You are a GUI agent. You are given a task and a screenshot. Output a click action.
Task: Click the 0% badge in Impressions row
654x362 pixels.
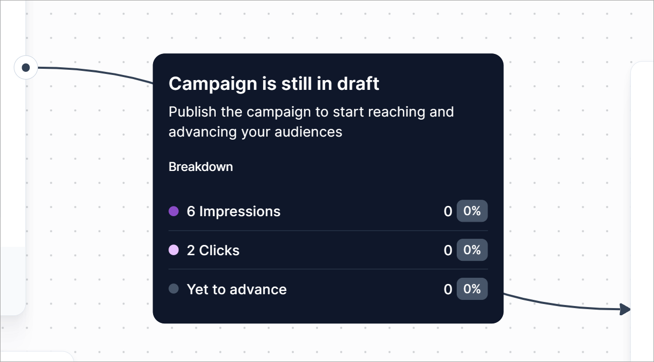pos(472,211)
